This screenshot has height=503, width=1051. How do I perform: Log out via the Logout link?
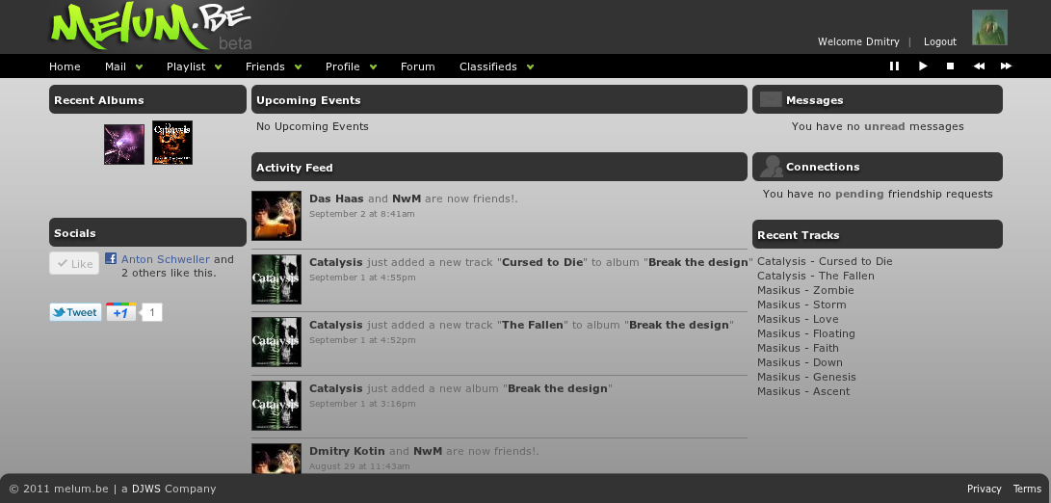[x=939, y=41]
